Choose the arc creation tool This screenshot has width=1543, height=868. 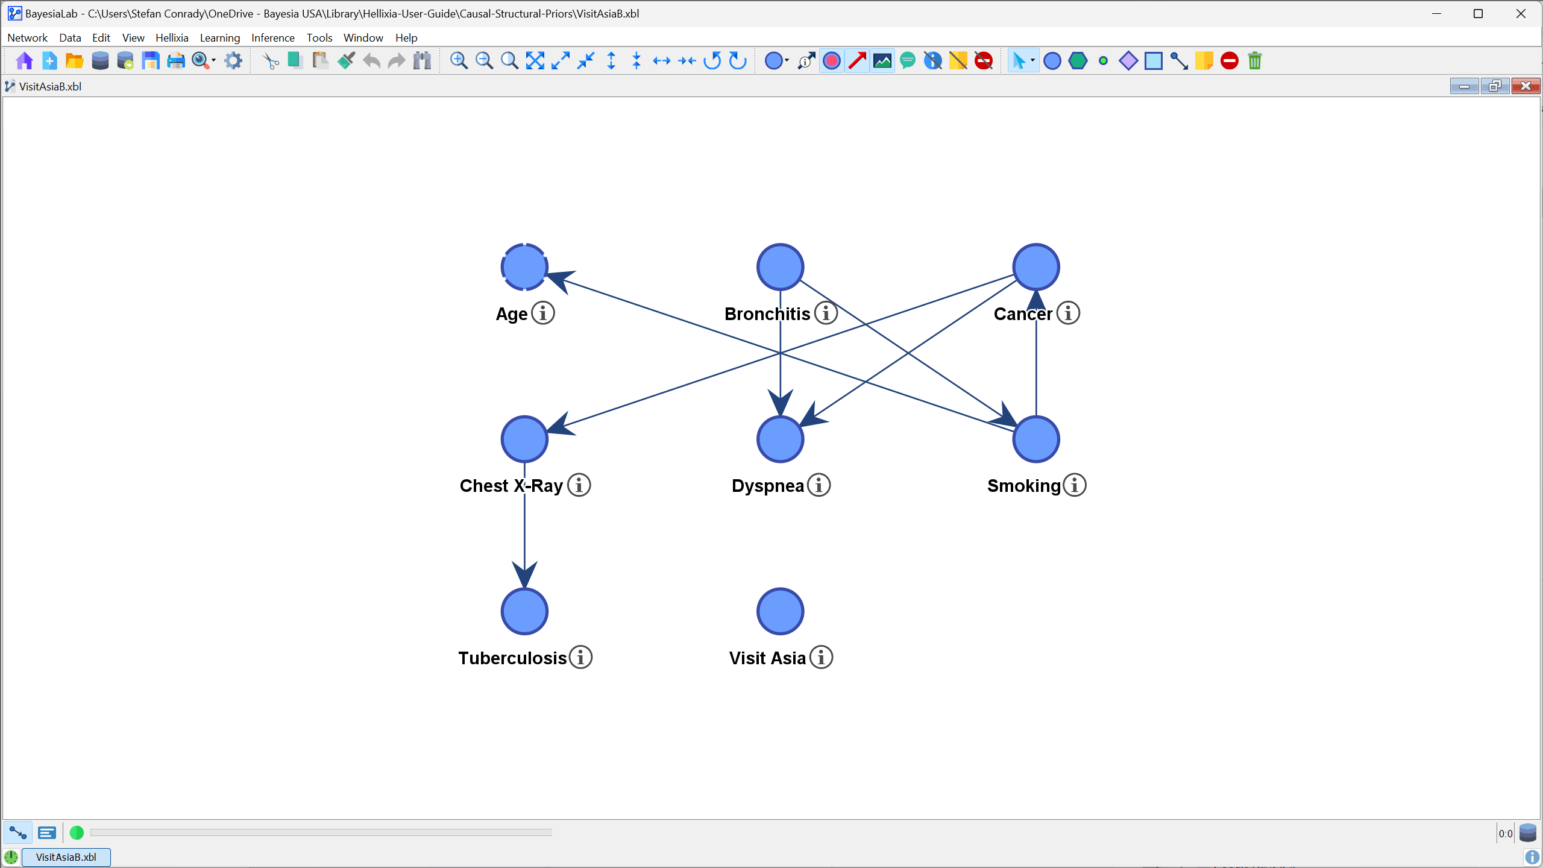click(x=1179, y=61)
